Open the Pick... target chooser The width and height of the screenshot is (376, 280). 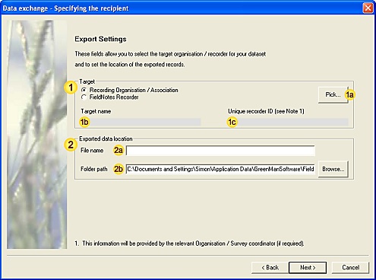point(333,94)
